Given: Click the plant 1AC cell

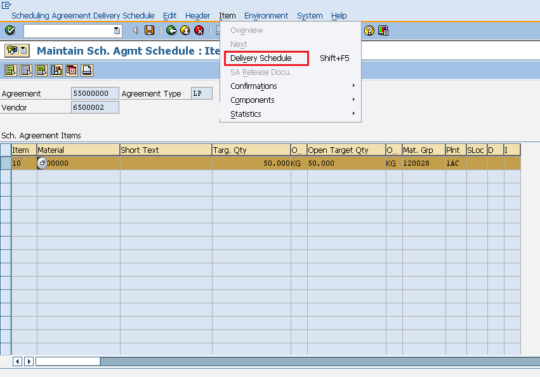Looking at the screenshot, I should (456, 163).
